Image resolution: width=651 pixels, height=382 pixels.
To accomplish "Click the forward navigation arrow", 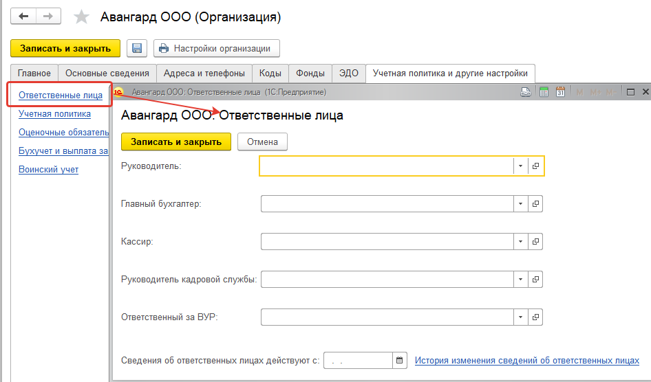I will [48, 16].
